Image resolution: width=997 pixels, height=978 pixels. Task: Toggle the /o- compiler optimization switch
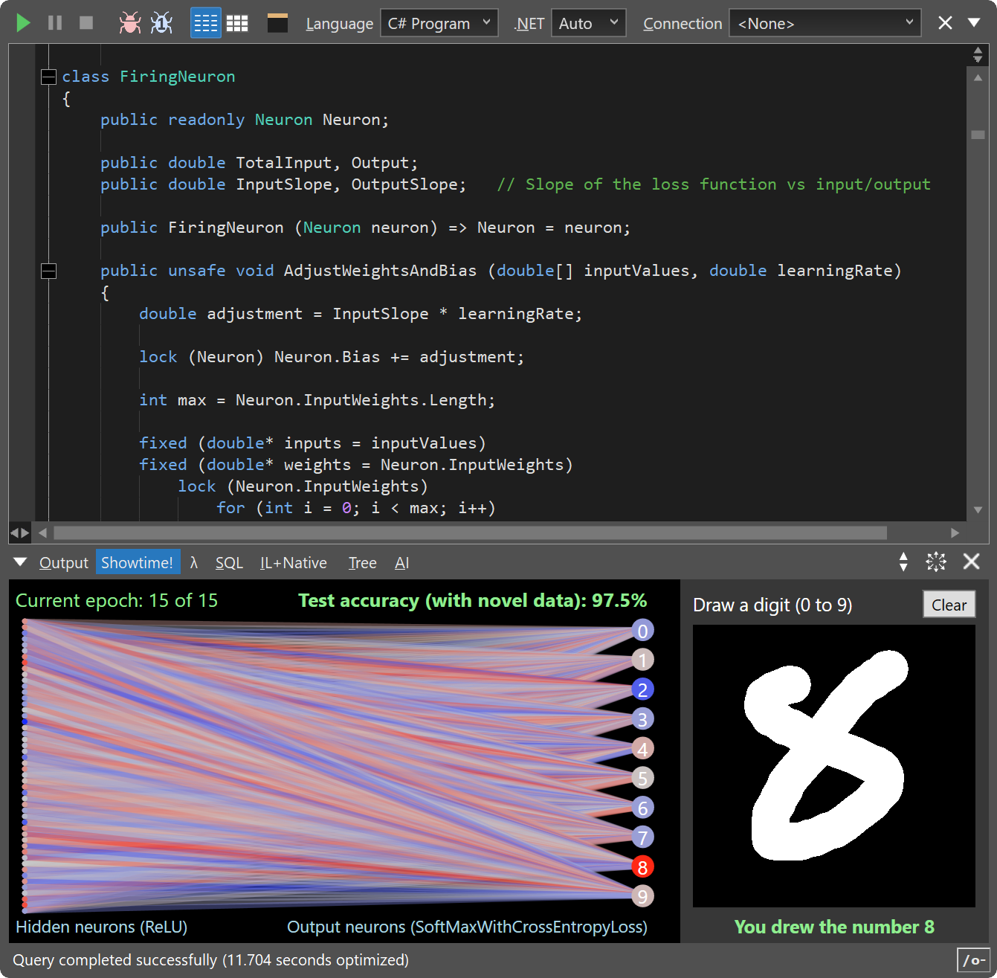tap(973, 960)
